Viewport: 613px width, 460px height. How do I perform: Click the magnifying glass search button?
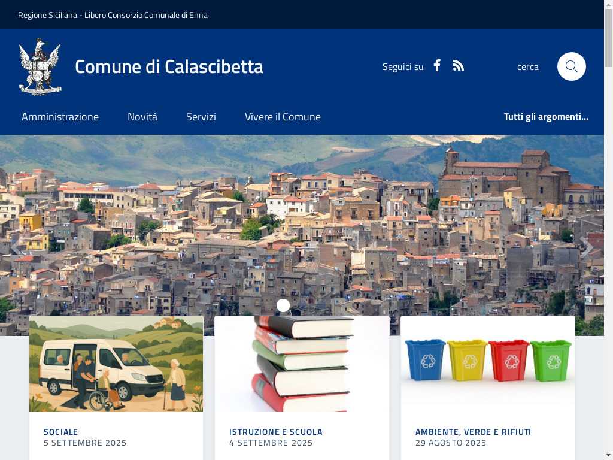point(571,66)
